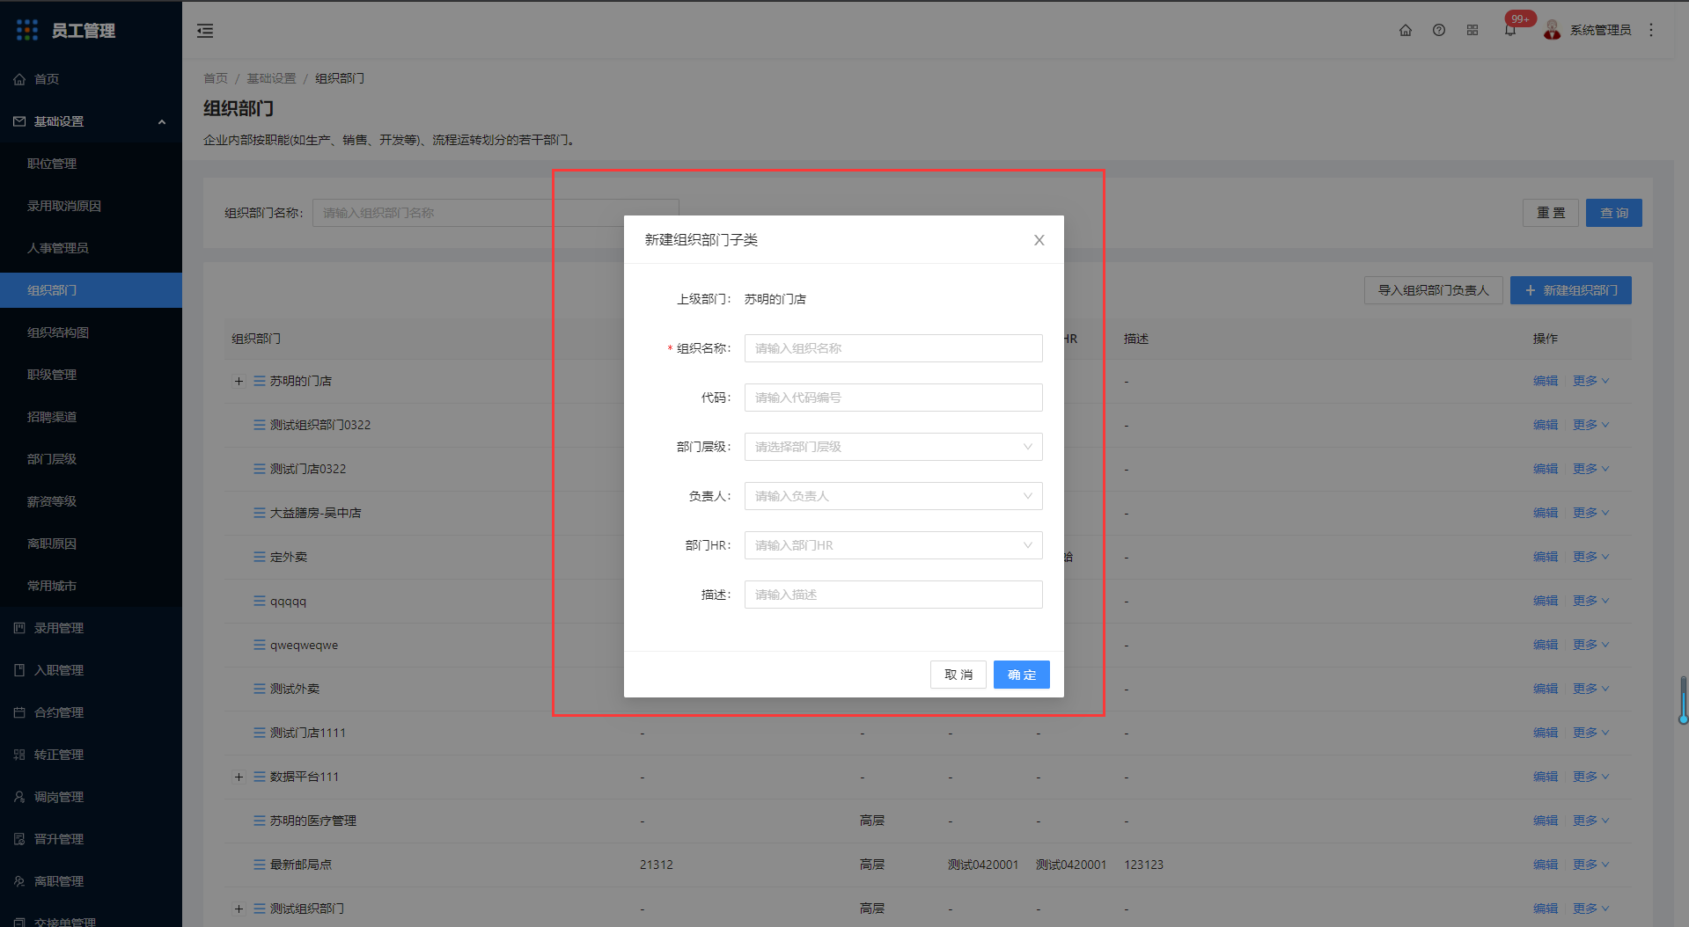1689x927 pixels.
Task: Click 晋升管理 sidebar icon
Action: point(19,839)
